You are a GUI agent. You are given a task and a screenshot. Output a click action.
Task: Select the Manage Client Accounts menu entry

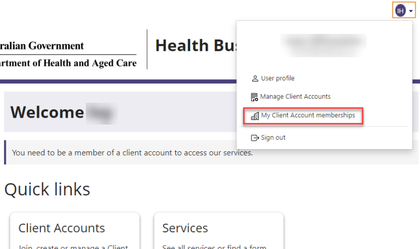(x=295, y=97)
